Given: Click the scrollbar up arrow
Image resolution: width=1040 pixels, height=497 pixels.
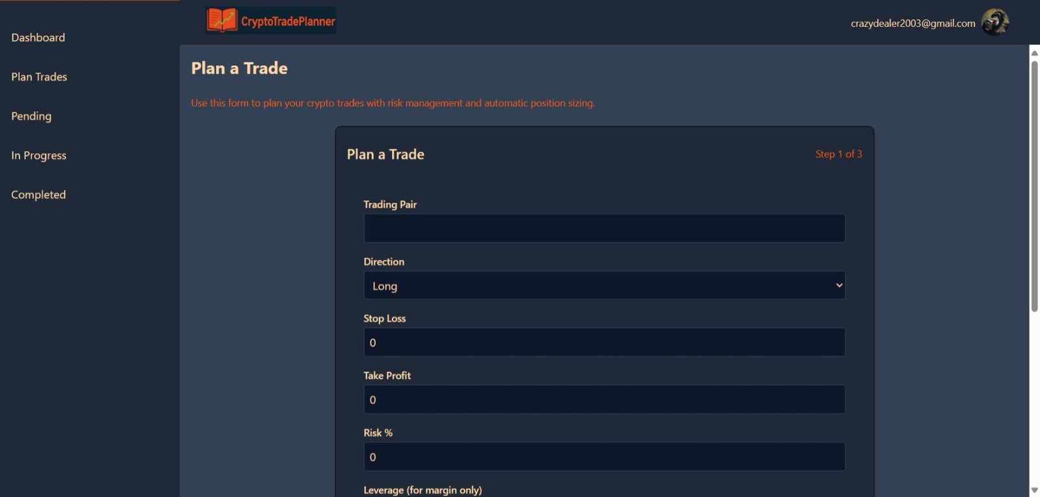Looking at the screenshot, I should pos(1034,53).
